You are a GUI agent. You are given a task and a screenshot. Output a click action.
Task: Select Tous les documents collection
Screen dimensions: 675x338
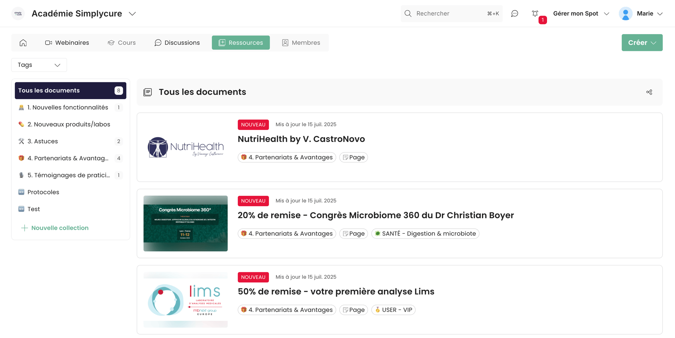click(71, 90)
